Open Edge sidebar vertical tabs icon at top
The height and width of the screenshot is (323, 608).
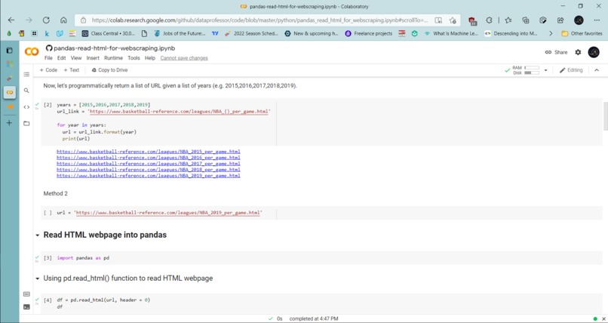tap(10, 51)
